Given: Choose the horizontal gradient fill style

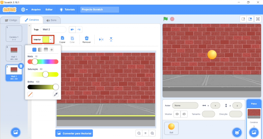Looking at the screenshot, I should pos(40,50).
